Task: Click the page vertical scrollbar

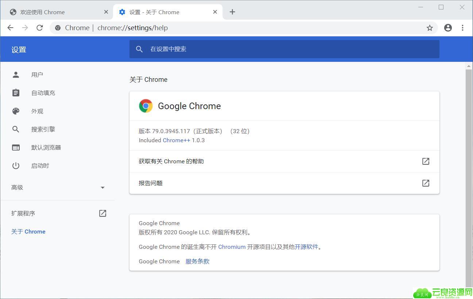Action: [469, 175]
